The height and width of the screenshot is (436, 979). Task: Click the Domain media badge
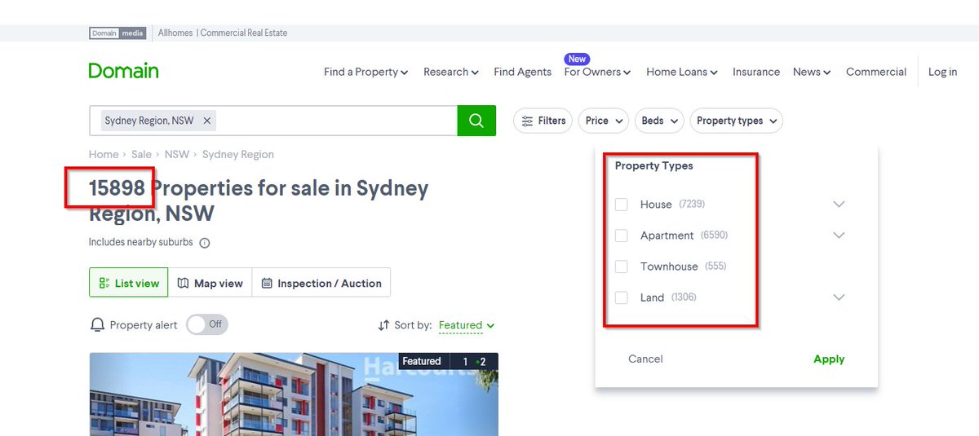pyautogui.click(x=117, y=33)
